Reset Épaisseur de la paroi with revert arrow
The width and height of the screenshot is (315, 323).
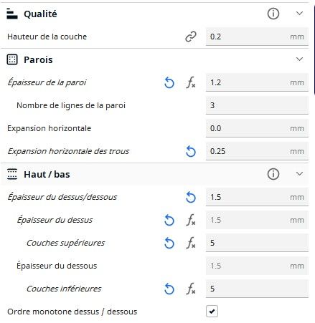click(x=169, y=83)
